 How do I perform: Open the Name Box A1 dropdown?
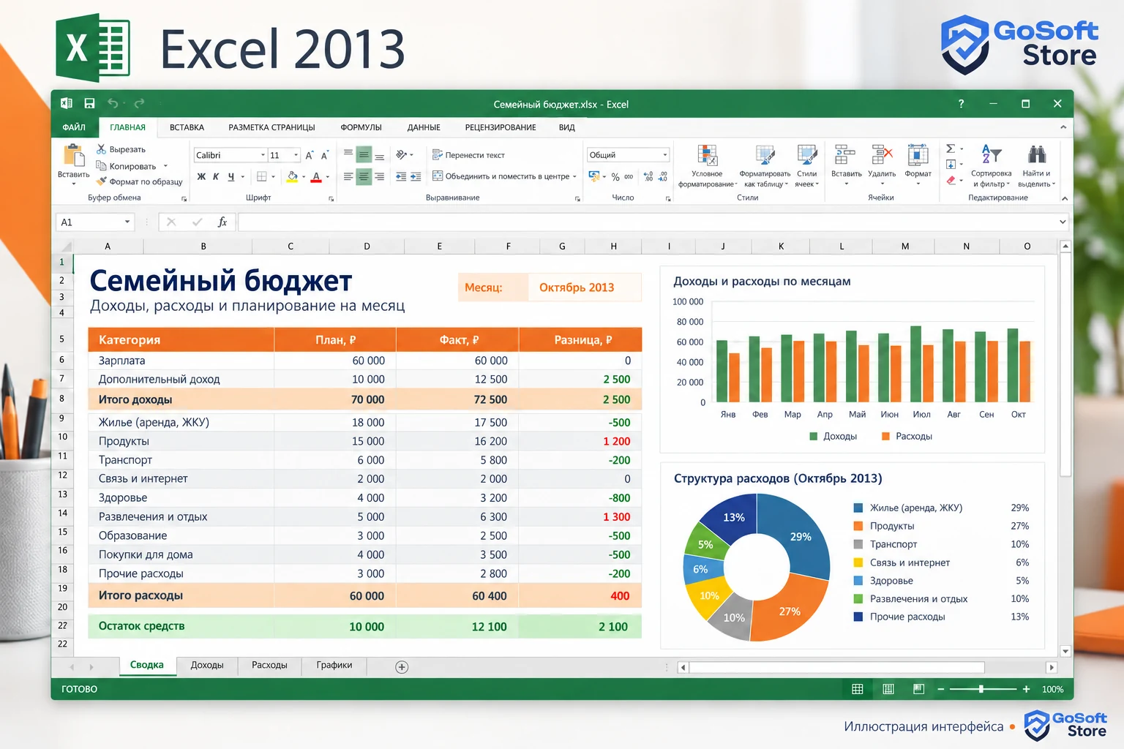(x=127, y=222)
